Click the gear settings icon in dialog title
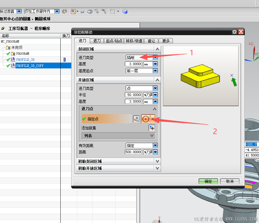The width and height of the screenshot is (259, 223). click(x=234, y=32)
